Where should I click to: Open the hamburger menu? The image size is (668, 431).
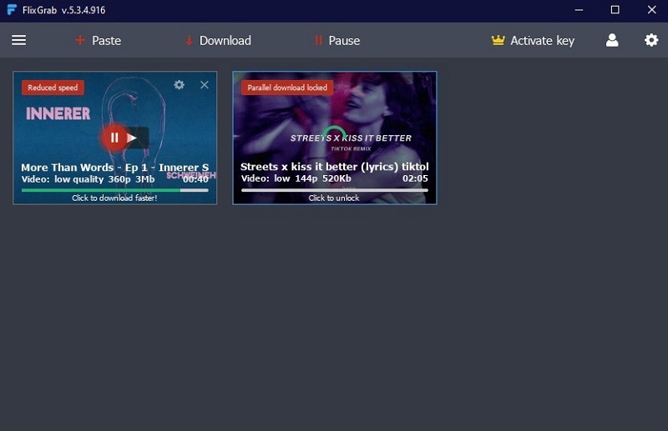click(18, 40)
